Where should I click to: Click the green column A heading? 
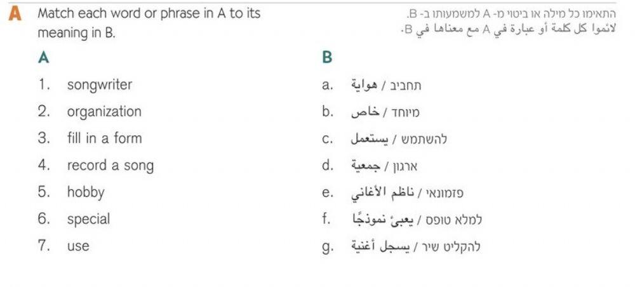43,58
